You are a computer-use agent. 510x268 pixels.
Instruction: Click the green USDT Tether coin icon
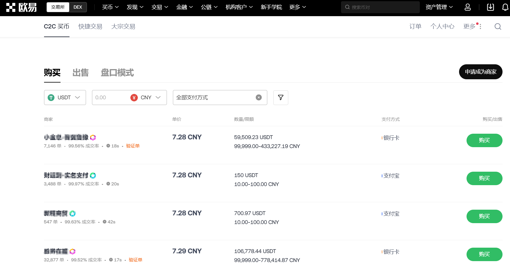[51, 98]
